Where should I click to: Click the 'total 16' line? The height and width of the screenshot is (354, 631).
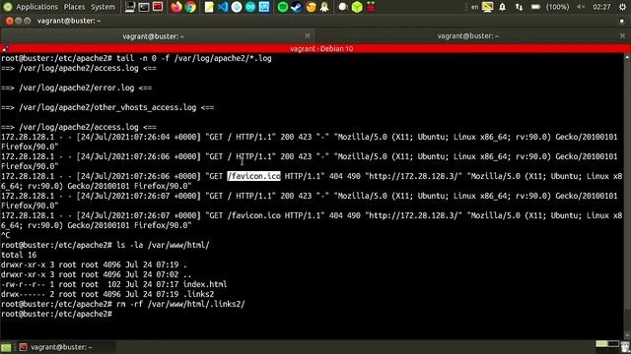pos(19,255)
